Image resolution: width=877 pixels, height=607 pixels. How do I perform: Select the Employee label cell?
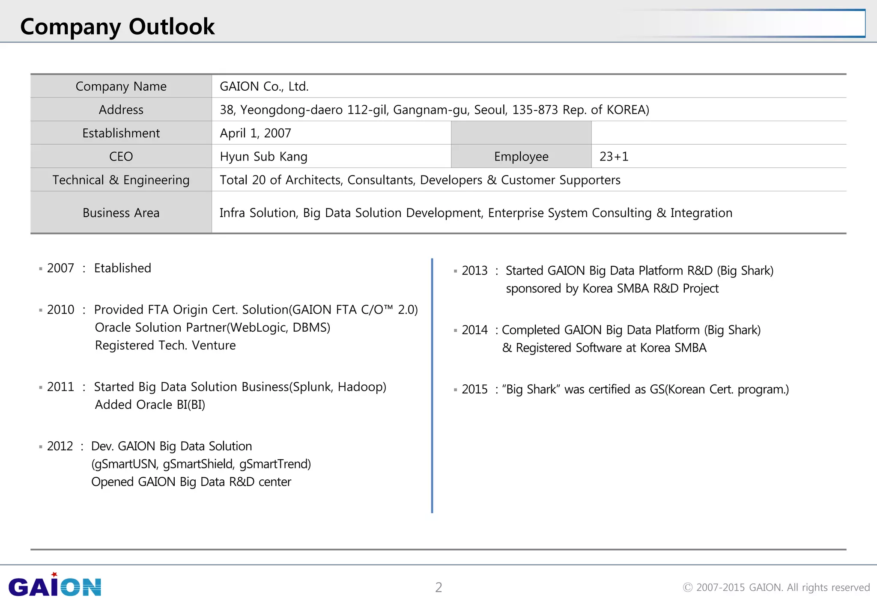(521, 157)
